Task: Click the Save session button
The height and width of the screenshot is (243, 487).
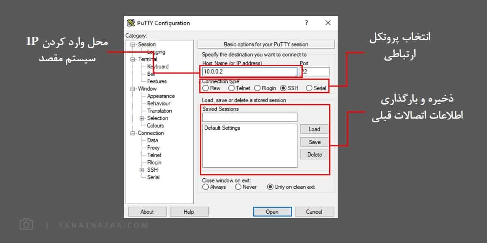Action: [x=315, y=142]
